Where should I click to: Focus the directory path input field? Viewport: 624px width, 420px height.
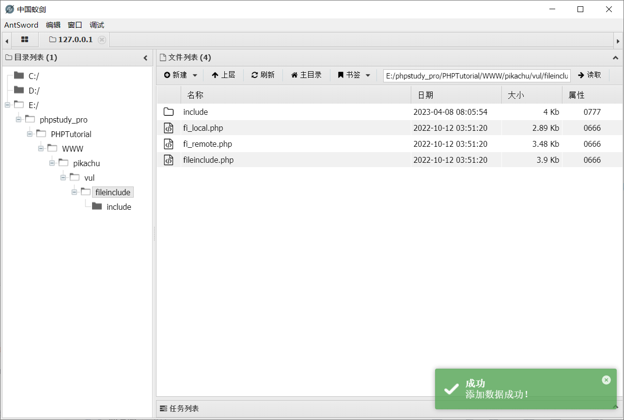[477, 76]
